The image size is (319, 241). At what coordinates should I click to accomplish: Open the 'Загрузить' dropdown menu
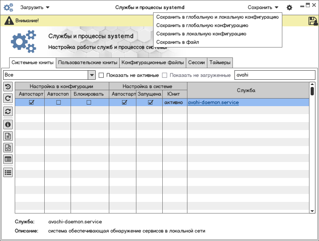35,8
